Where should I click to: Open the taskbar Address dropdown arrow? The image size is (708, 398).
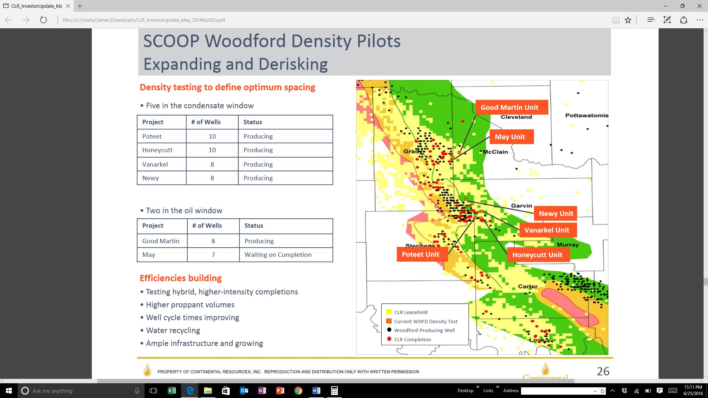click(595, 391)
